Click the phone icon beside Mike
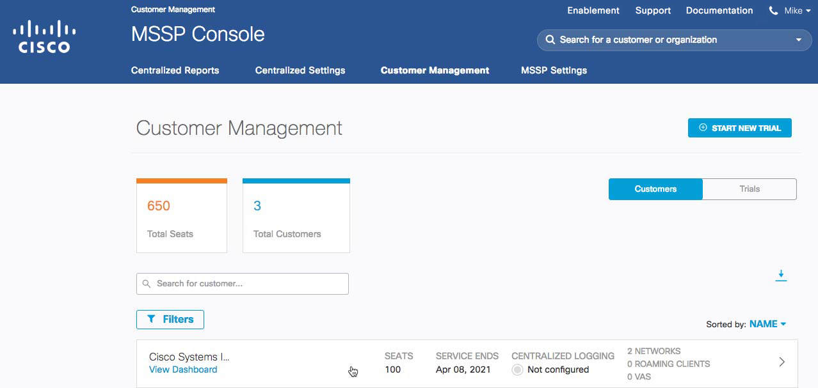Viewport: 818px width, 388px height. tap(773, 11)
